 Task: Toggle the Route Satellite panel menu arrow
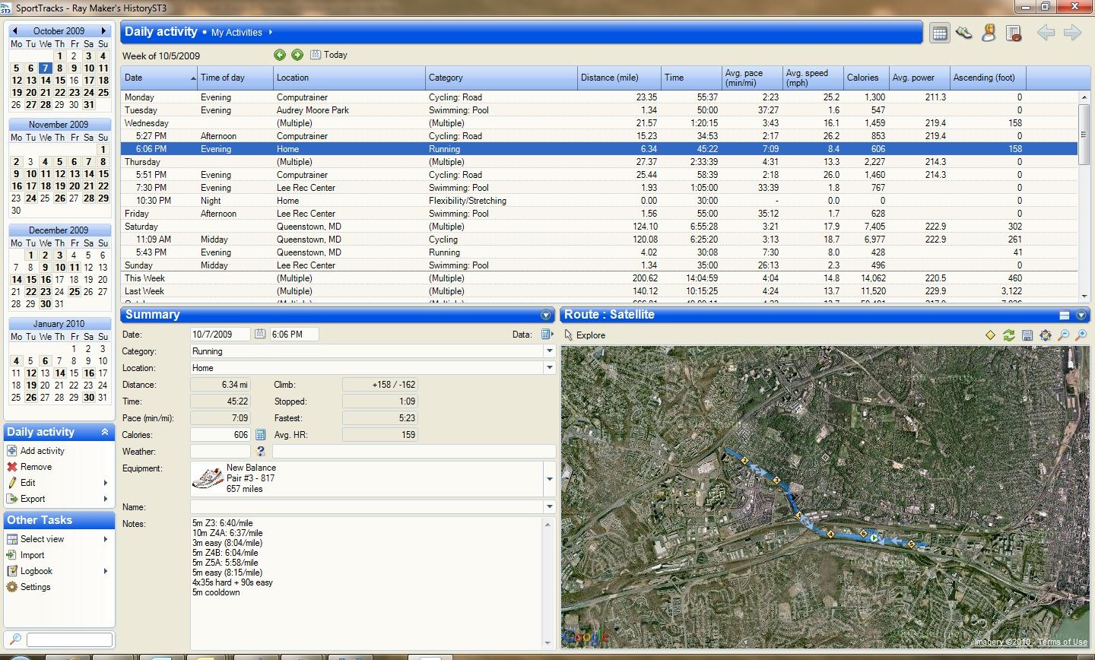pos(1081,315)
